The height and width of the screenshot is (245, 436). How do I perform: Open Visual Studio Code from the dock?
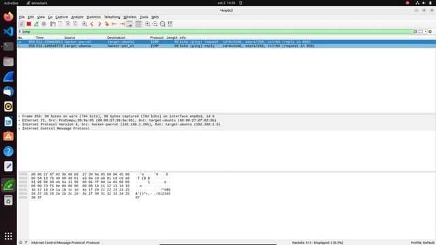8,31
